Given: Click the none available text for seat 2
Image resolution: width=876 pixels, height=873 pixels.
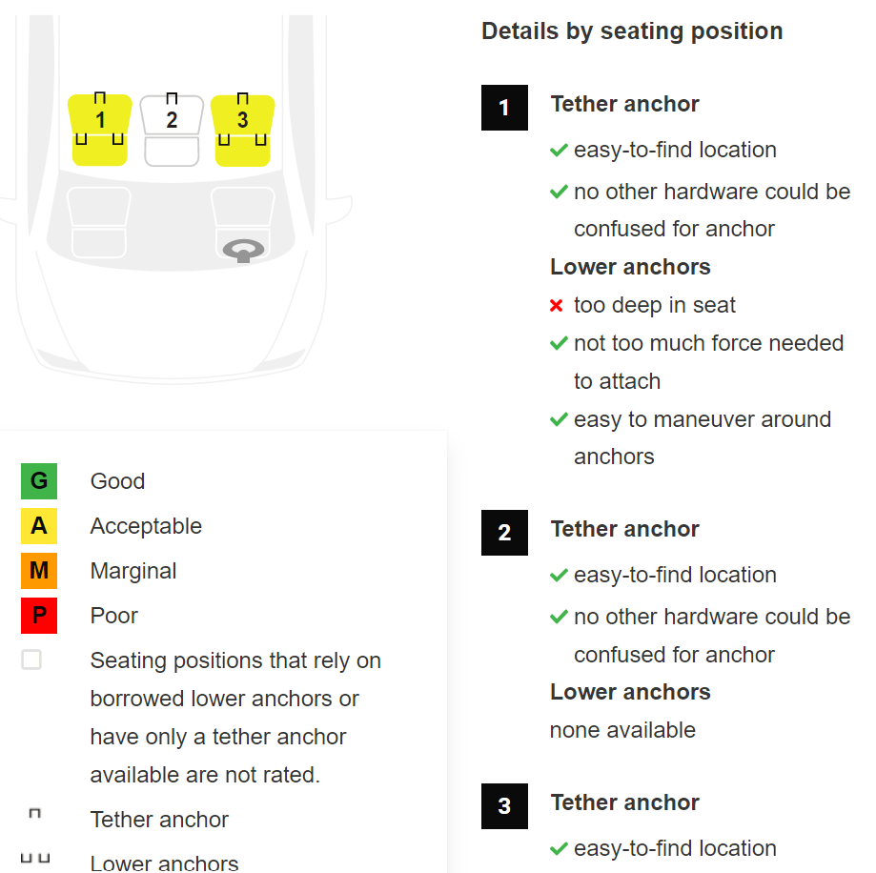Looking at the screenshot, I should [x=622, y=730].
